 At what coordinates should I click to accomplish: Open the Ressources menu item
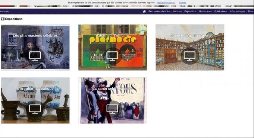[x=206, y=12]
